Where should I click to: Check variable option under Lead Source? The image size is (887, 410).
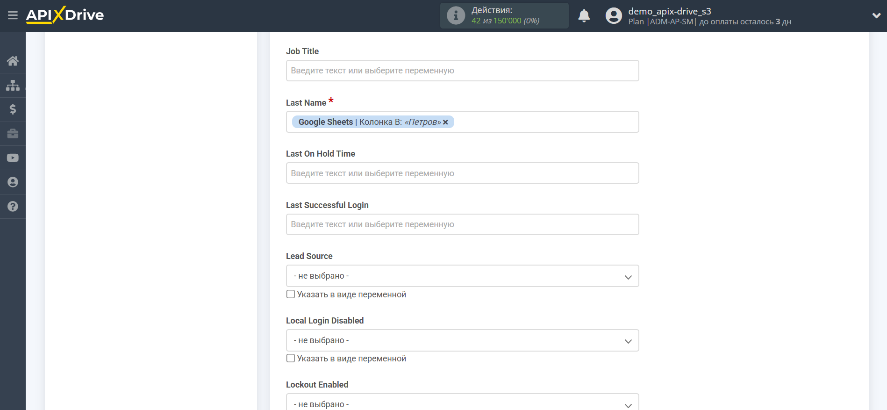click(x=291, y=294)
